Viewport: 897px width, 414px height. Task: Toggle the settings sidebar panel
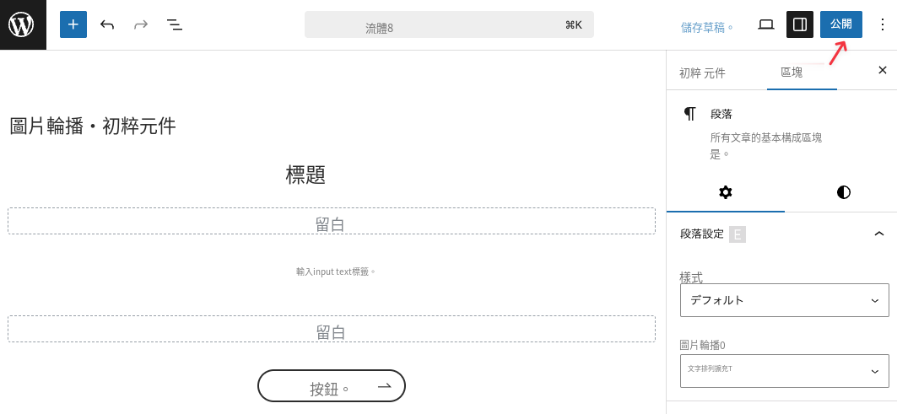pyautogui.click(x=800, y=24)
